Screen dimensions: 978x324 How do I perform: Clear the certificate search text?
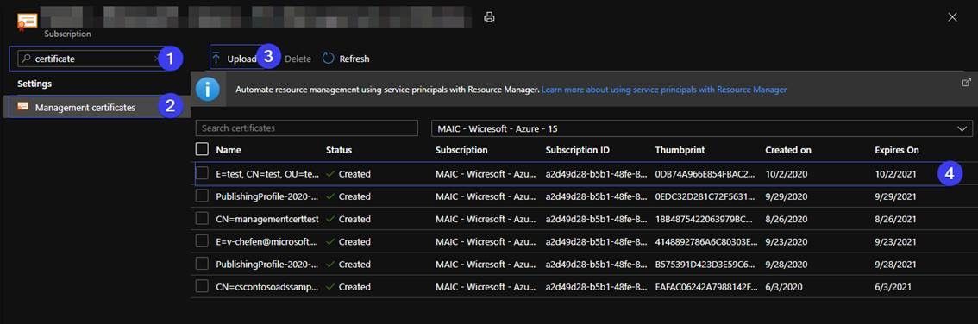tap(156, 59)
